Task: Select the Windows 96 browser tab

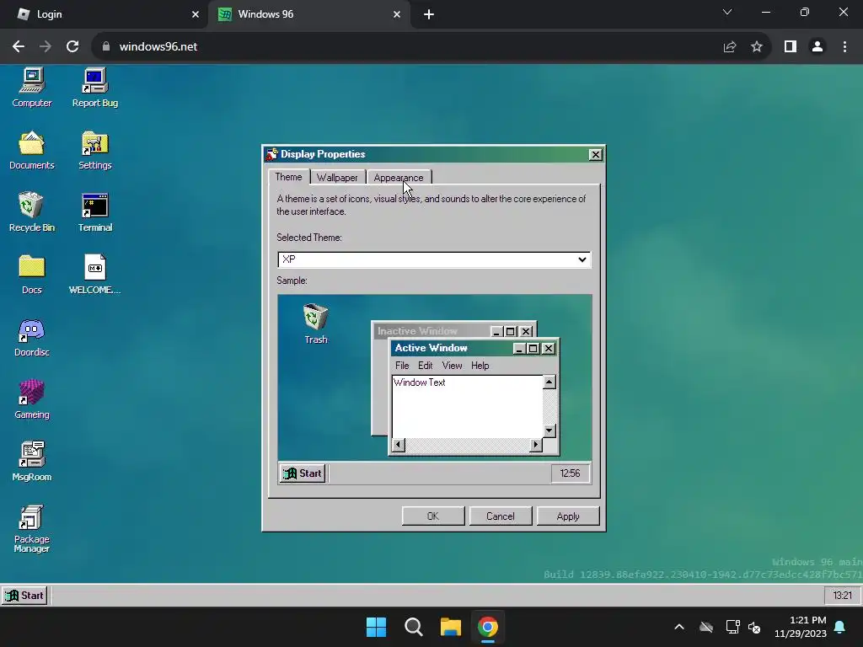Action: (309, 14)
